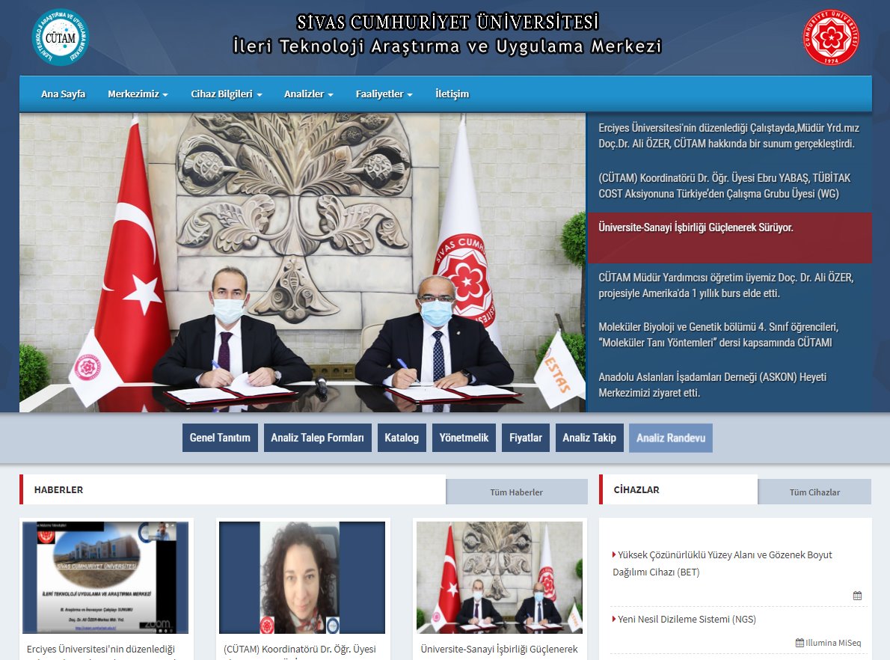Open signing ceremony news thumbnail in Haberler
The height and width of the screenshot is (660, 890).
500,578
